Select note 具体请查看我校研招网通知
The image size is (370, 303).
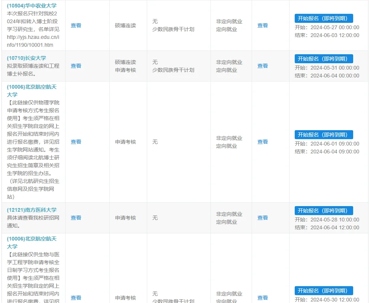33,222
